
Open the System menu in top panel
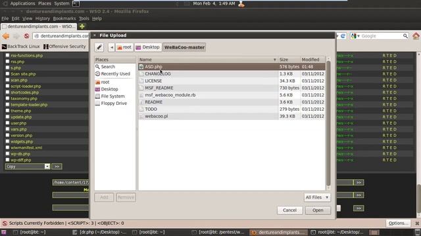62,3
